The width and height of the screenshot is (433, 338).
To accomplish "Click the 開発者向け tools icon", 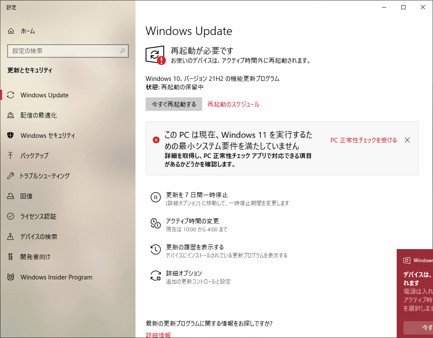I will (11, 257).
